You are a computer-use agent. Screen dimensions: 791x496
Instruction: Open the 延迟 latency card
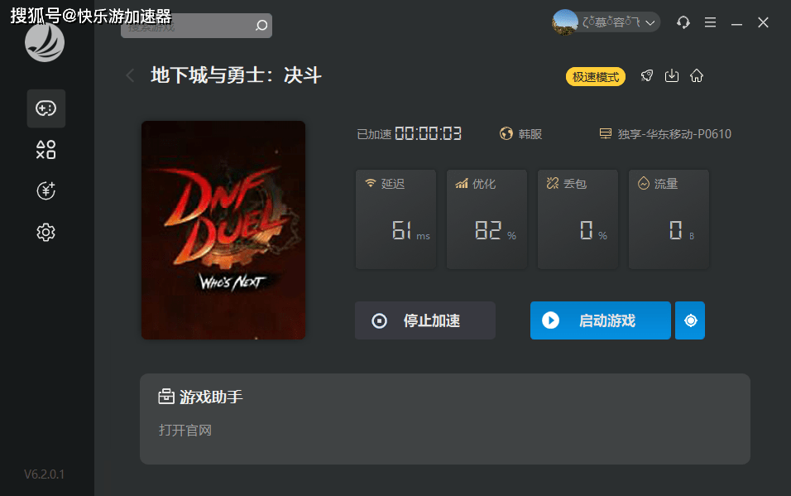coord(396,219)
